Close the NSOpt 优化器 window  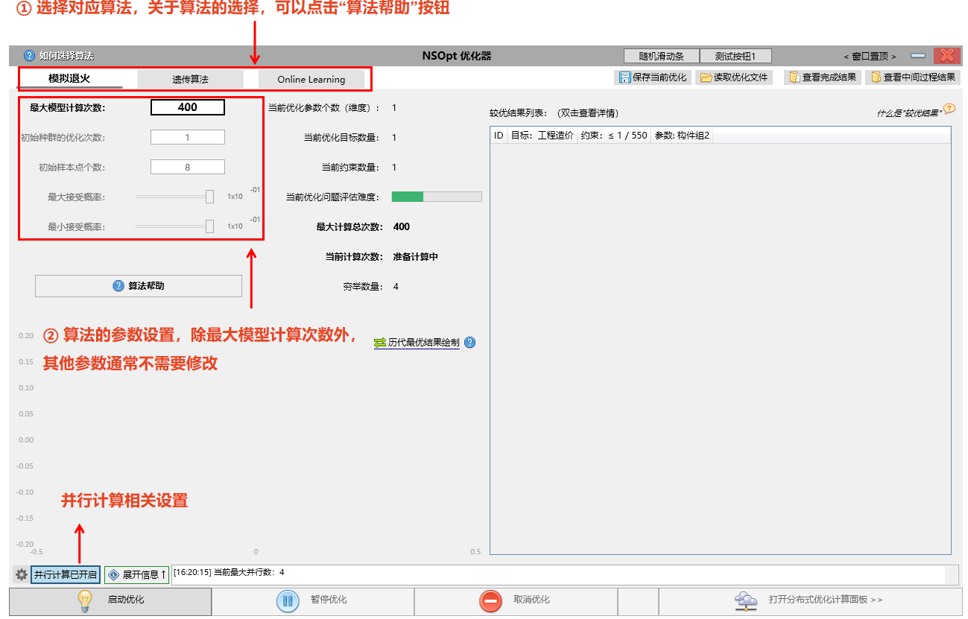pos(946,55)
